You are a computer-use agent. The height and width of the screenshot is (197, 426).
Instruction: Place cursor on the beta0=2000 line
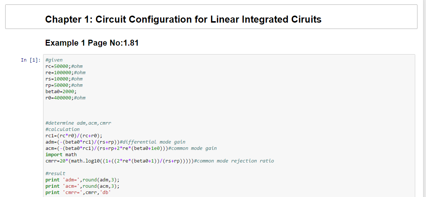tap(61, 92)
